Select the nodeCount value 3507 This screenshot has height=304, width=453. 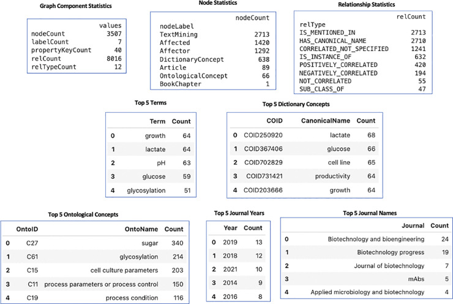click(x=114, y=34)
